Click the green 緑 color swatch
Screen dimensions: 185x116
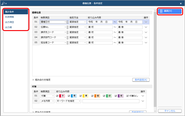coord(109,96)
